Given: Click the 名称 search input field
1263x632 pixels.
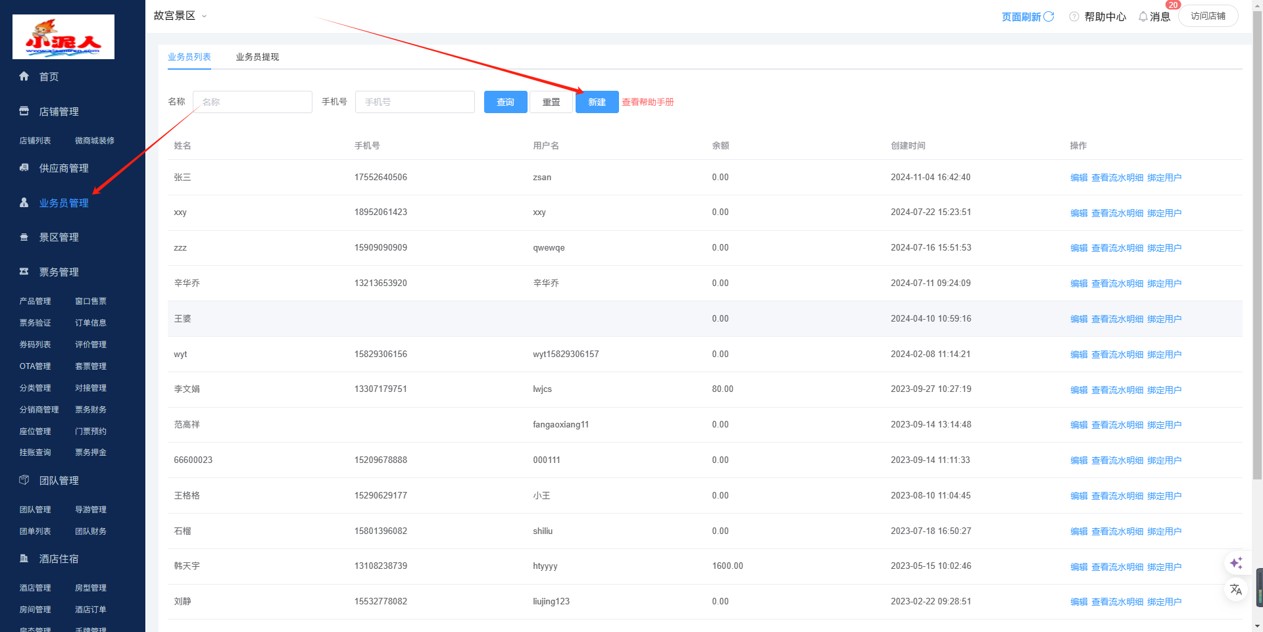Looking at the screenshot, I should tap(253, 102).
